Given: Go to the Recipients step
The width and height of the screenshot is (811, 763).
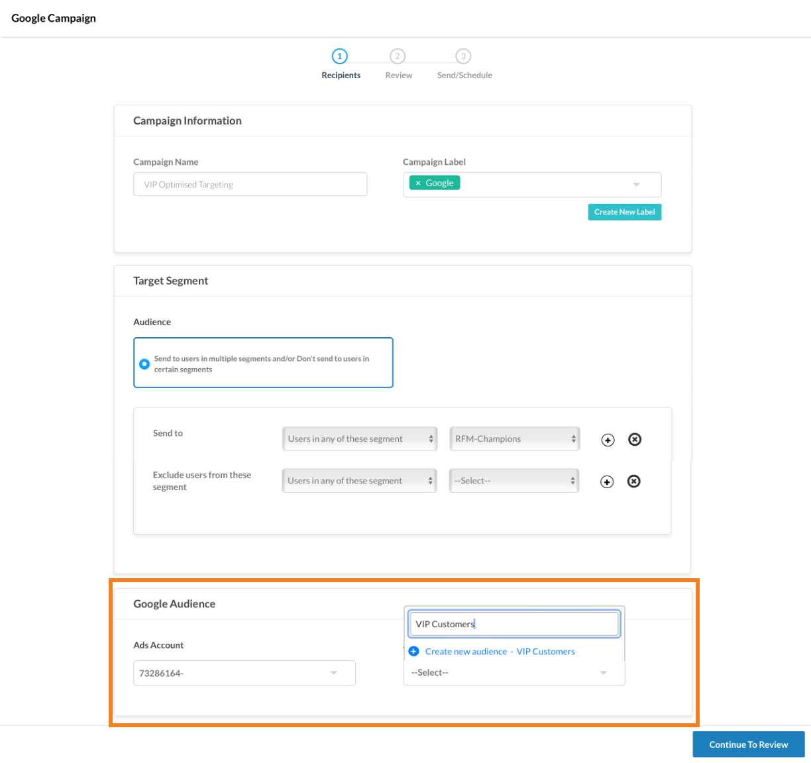Looking at the screenshot, I should [340, 64].
